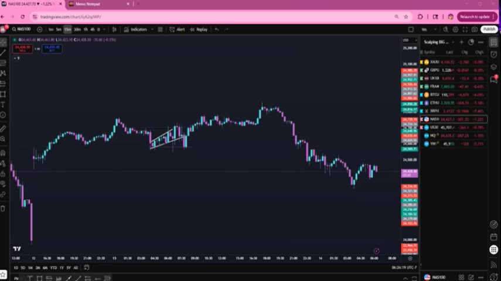Switch to the 30m timeframe
Image resolution: width=501 pixels, height=281 pixels.
[x=77, y=29]
